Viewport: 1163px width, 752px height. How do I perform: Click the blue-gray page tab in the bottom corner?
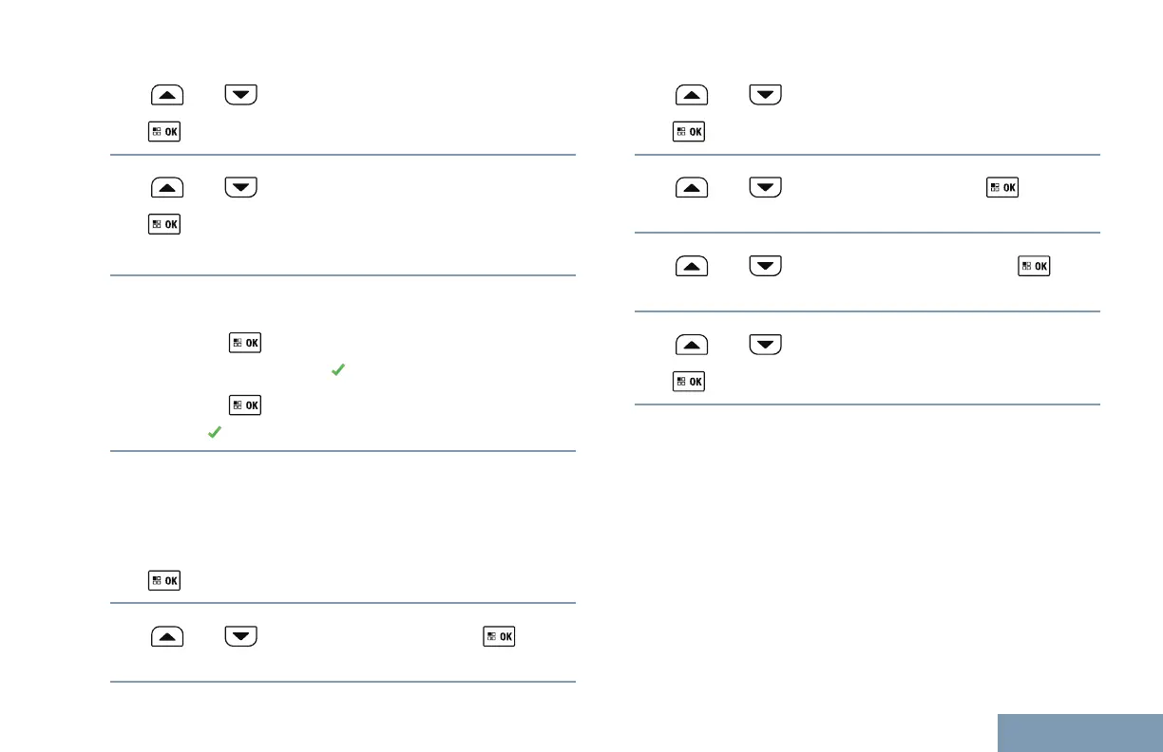coord(1080,733)
